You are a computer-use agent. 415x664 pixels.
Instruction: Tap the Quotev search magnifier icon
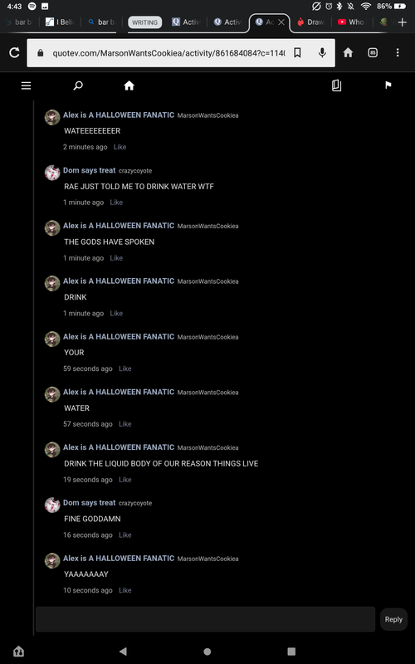pos(78,86)
